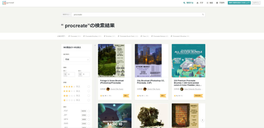Click the 5.0 star rating on the 230 Premium card
This screenshot has height=128, width=264.
(178, 96)
